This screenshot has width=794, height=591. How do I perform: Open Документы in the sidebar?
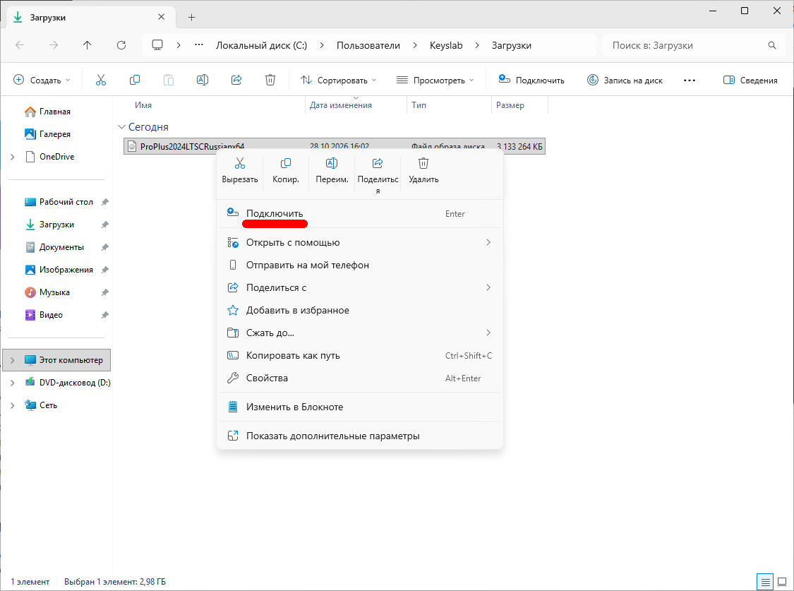click(61, 247)
